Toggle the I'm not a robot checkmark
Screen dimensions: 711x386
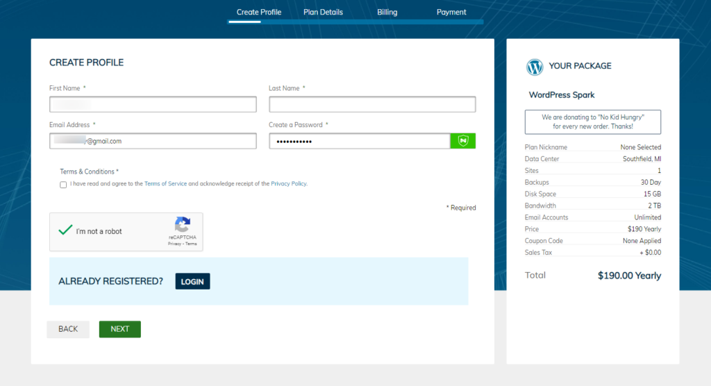tap(65, 230)
